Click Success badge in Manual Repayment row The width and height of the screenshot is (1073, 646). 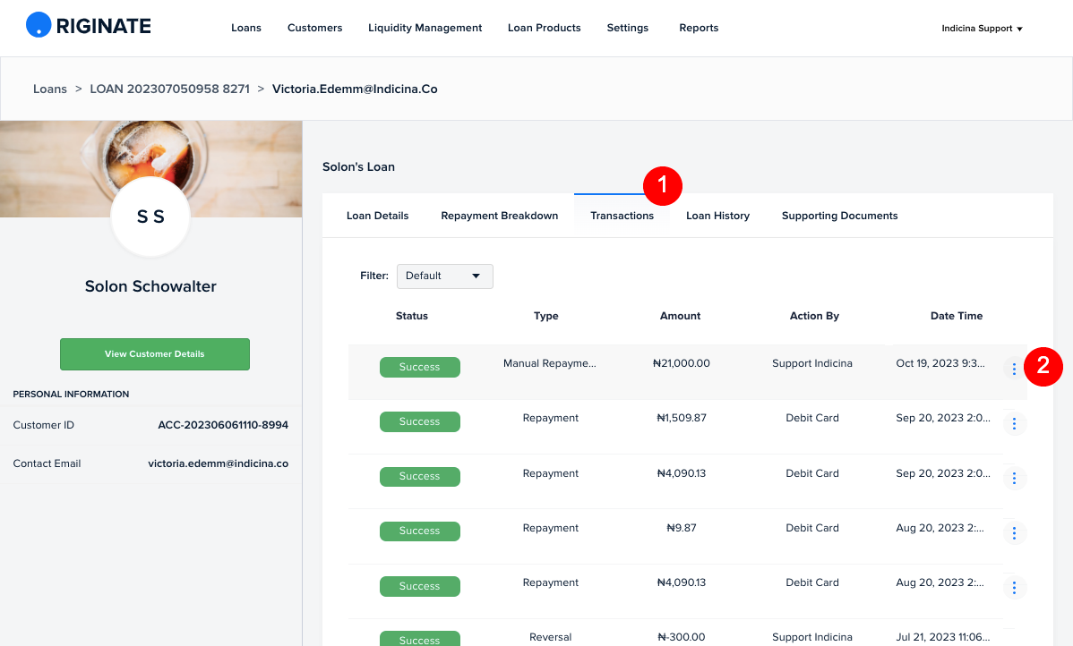(420, 367)
